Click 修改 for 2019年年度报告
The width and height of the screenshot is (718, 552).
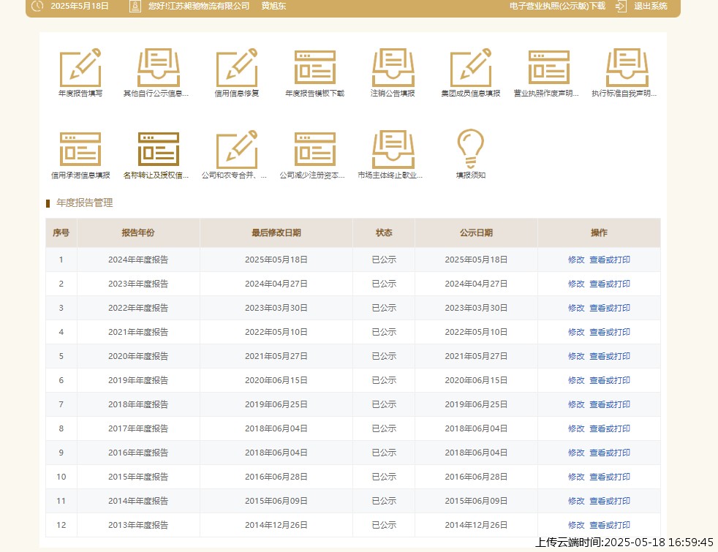point(576,380)
